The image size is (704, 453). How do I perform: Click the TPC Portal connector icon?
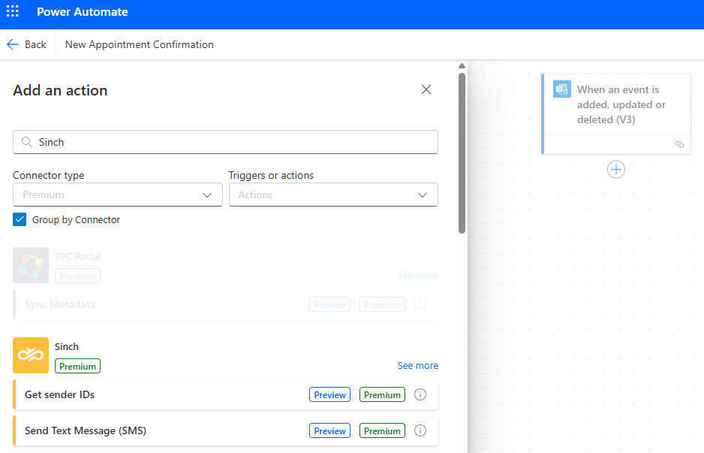(31, 265)
